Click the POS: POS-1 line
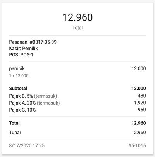Screen dimensions: 155x157 [21, 55]
